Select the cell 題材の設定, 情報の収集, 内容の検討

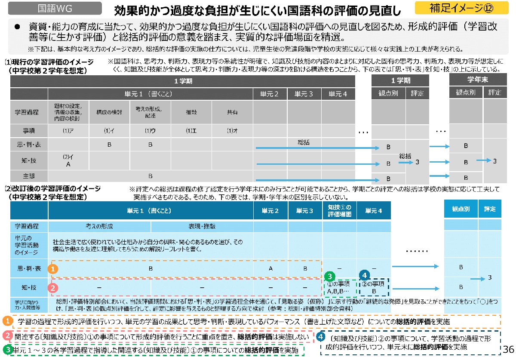pos(68,112)
